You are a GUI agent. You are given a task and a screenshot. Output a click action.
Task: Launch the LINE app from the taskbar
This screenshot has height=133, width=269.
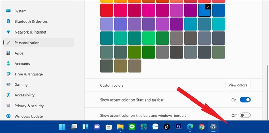[132, 127]
